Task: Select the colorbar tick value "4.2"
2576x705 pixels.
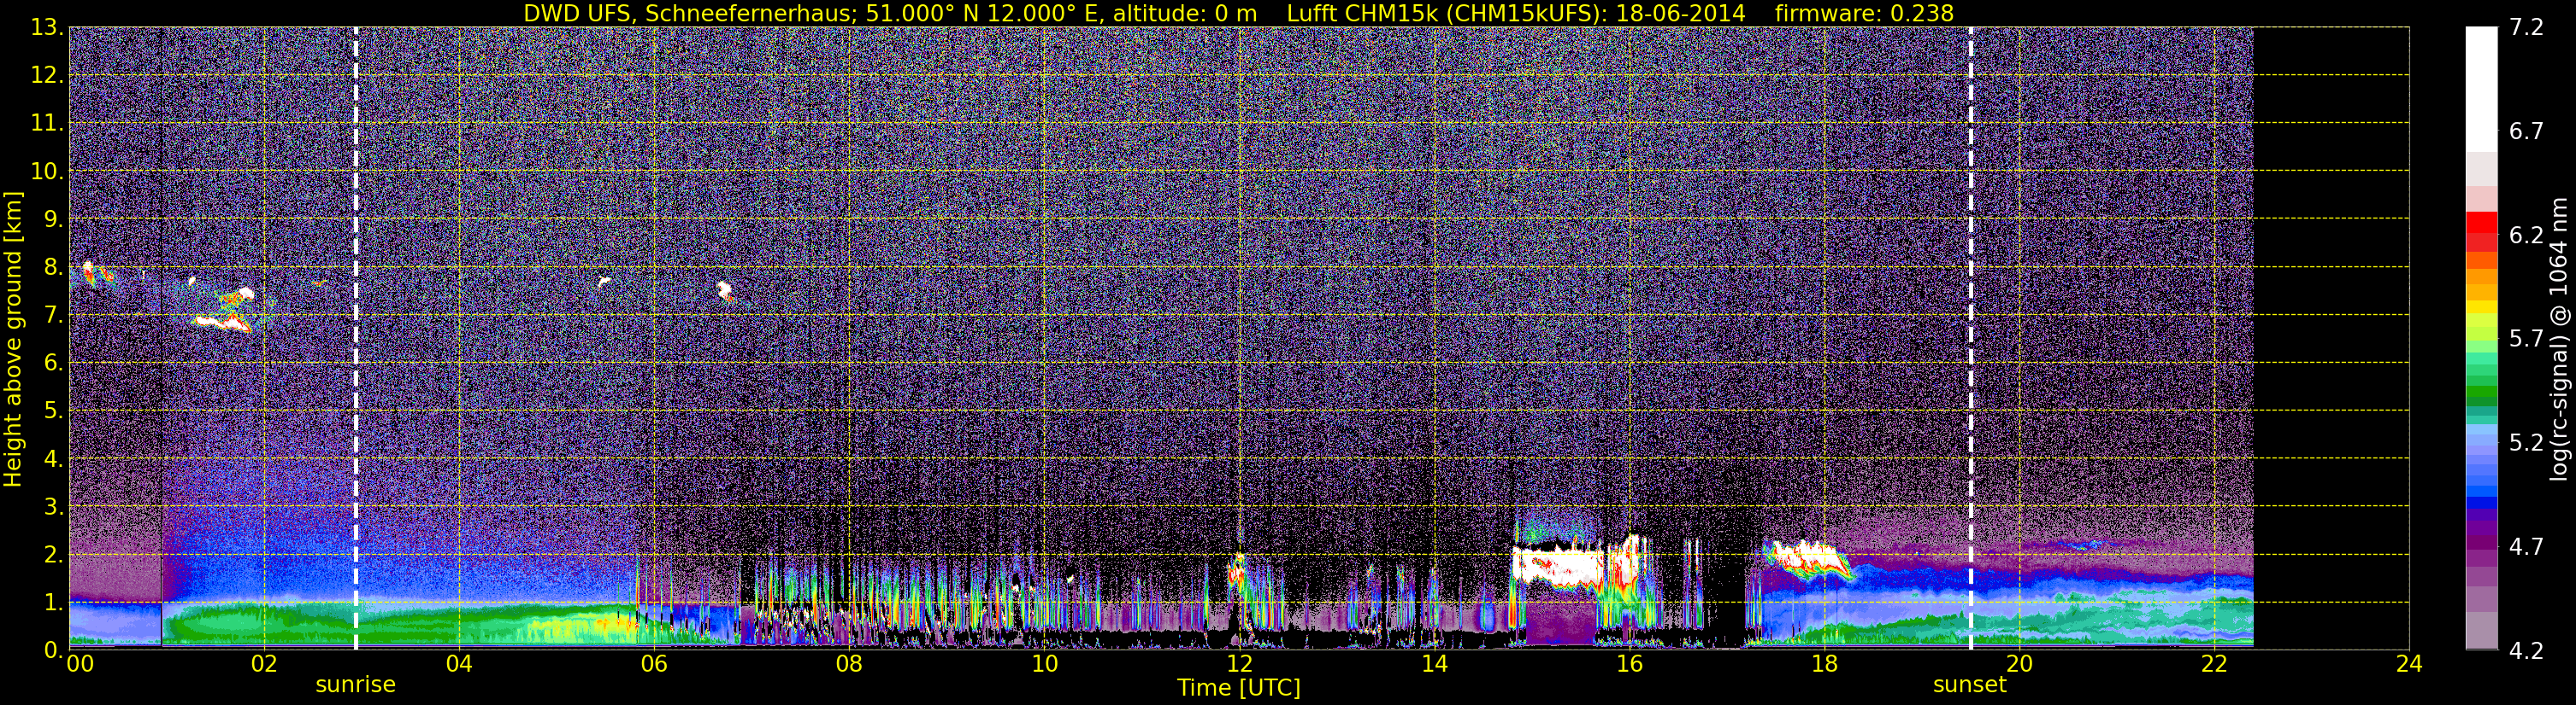Action: (2527, 651)
